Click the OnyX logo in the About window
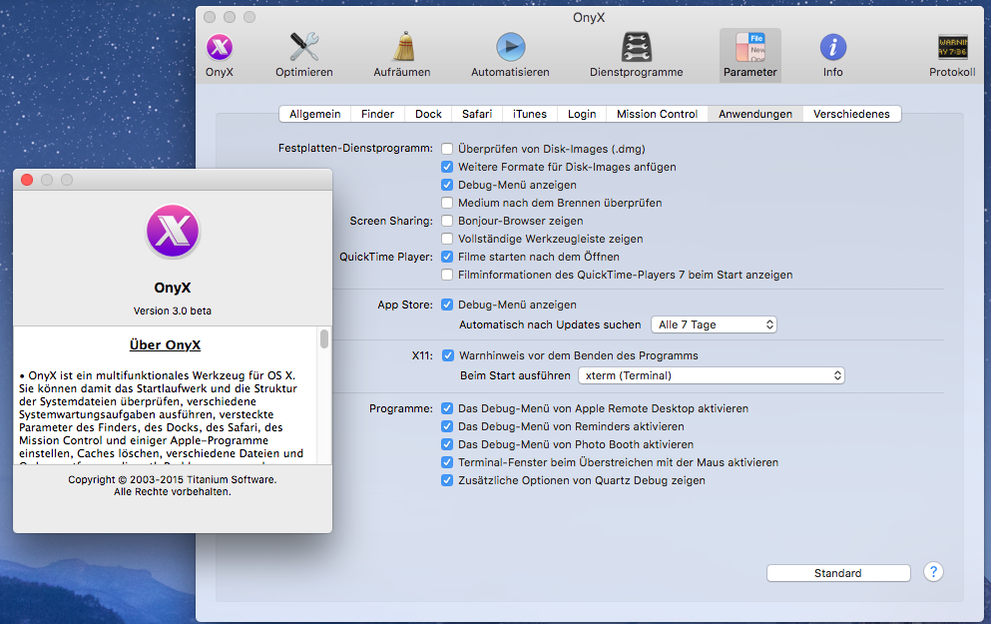The width and height of the screenshot is (991, 624). coord(173,232)
